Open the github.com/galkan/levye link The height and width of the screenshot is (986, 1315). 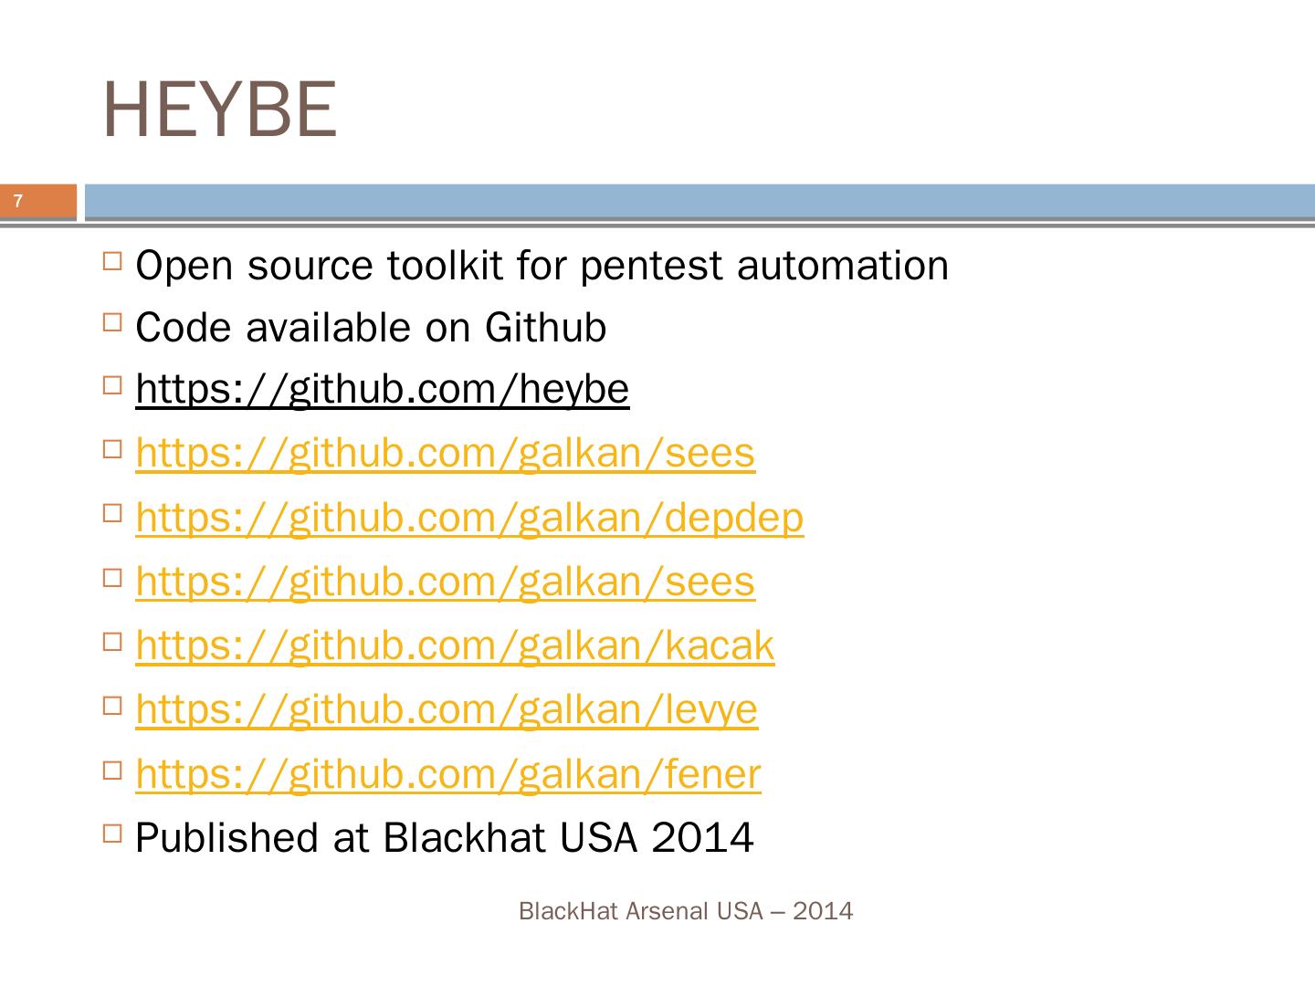[447, 709]
